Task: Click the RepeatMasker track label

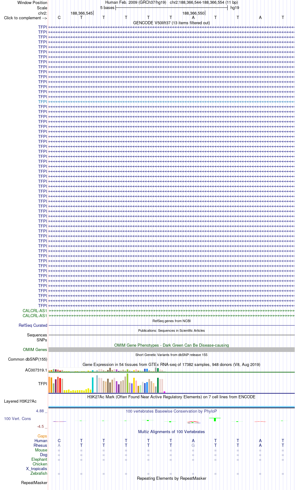Action: coord(34,483)
